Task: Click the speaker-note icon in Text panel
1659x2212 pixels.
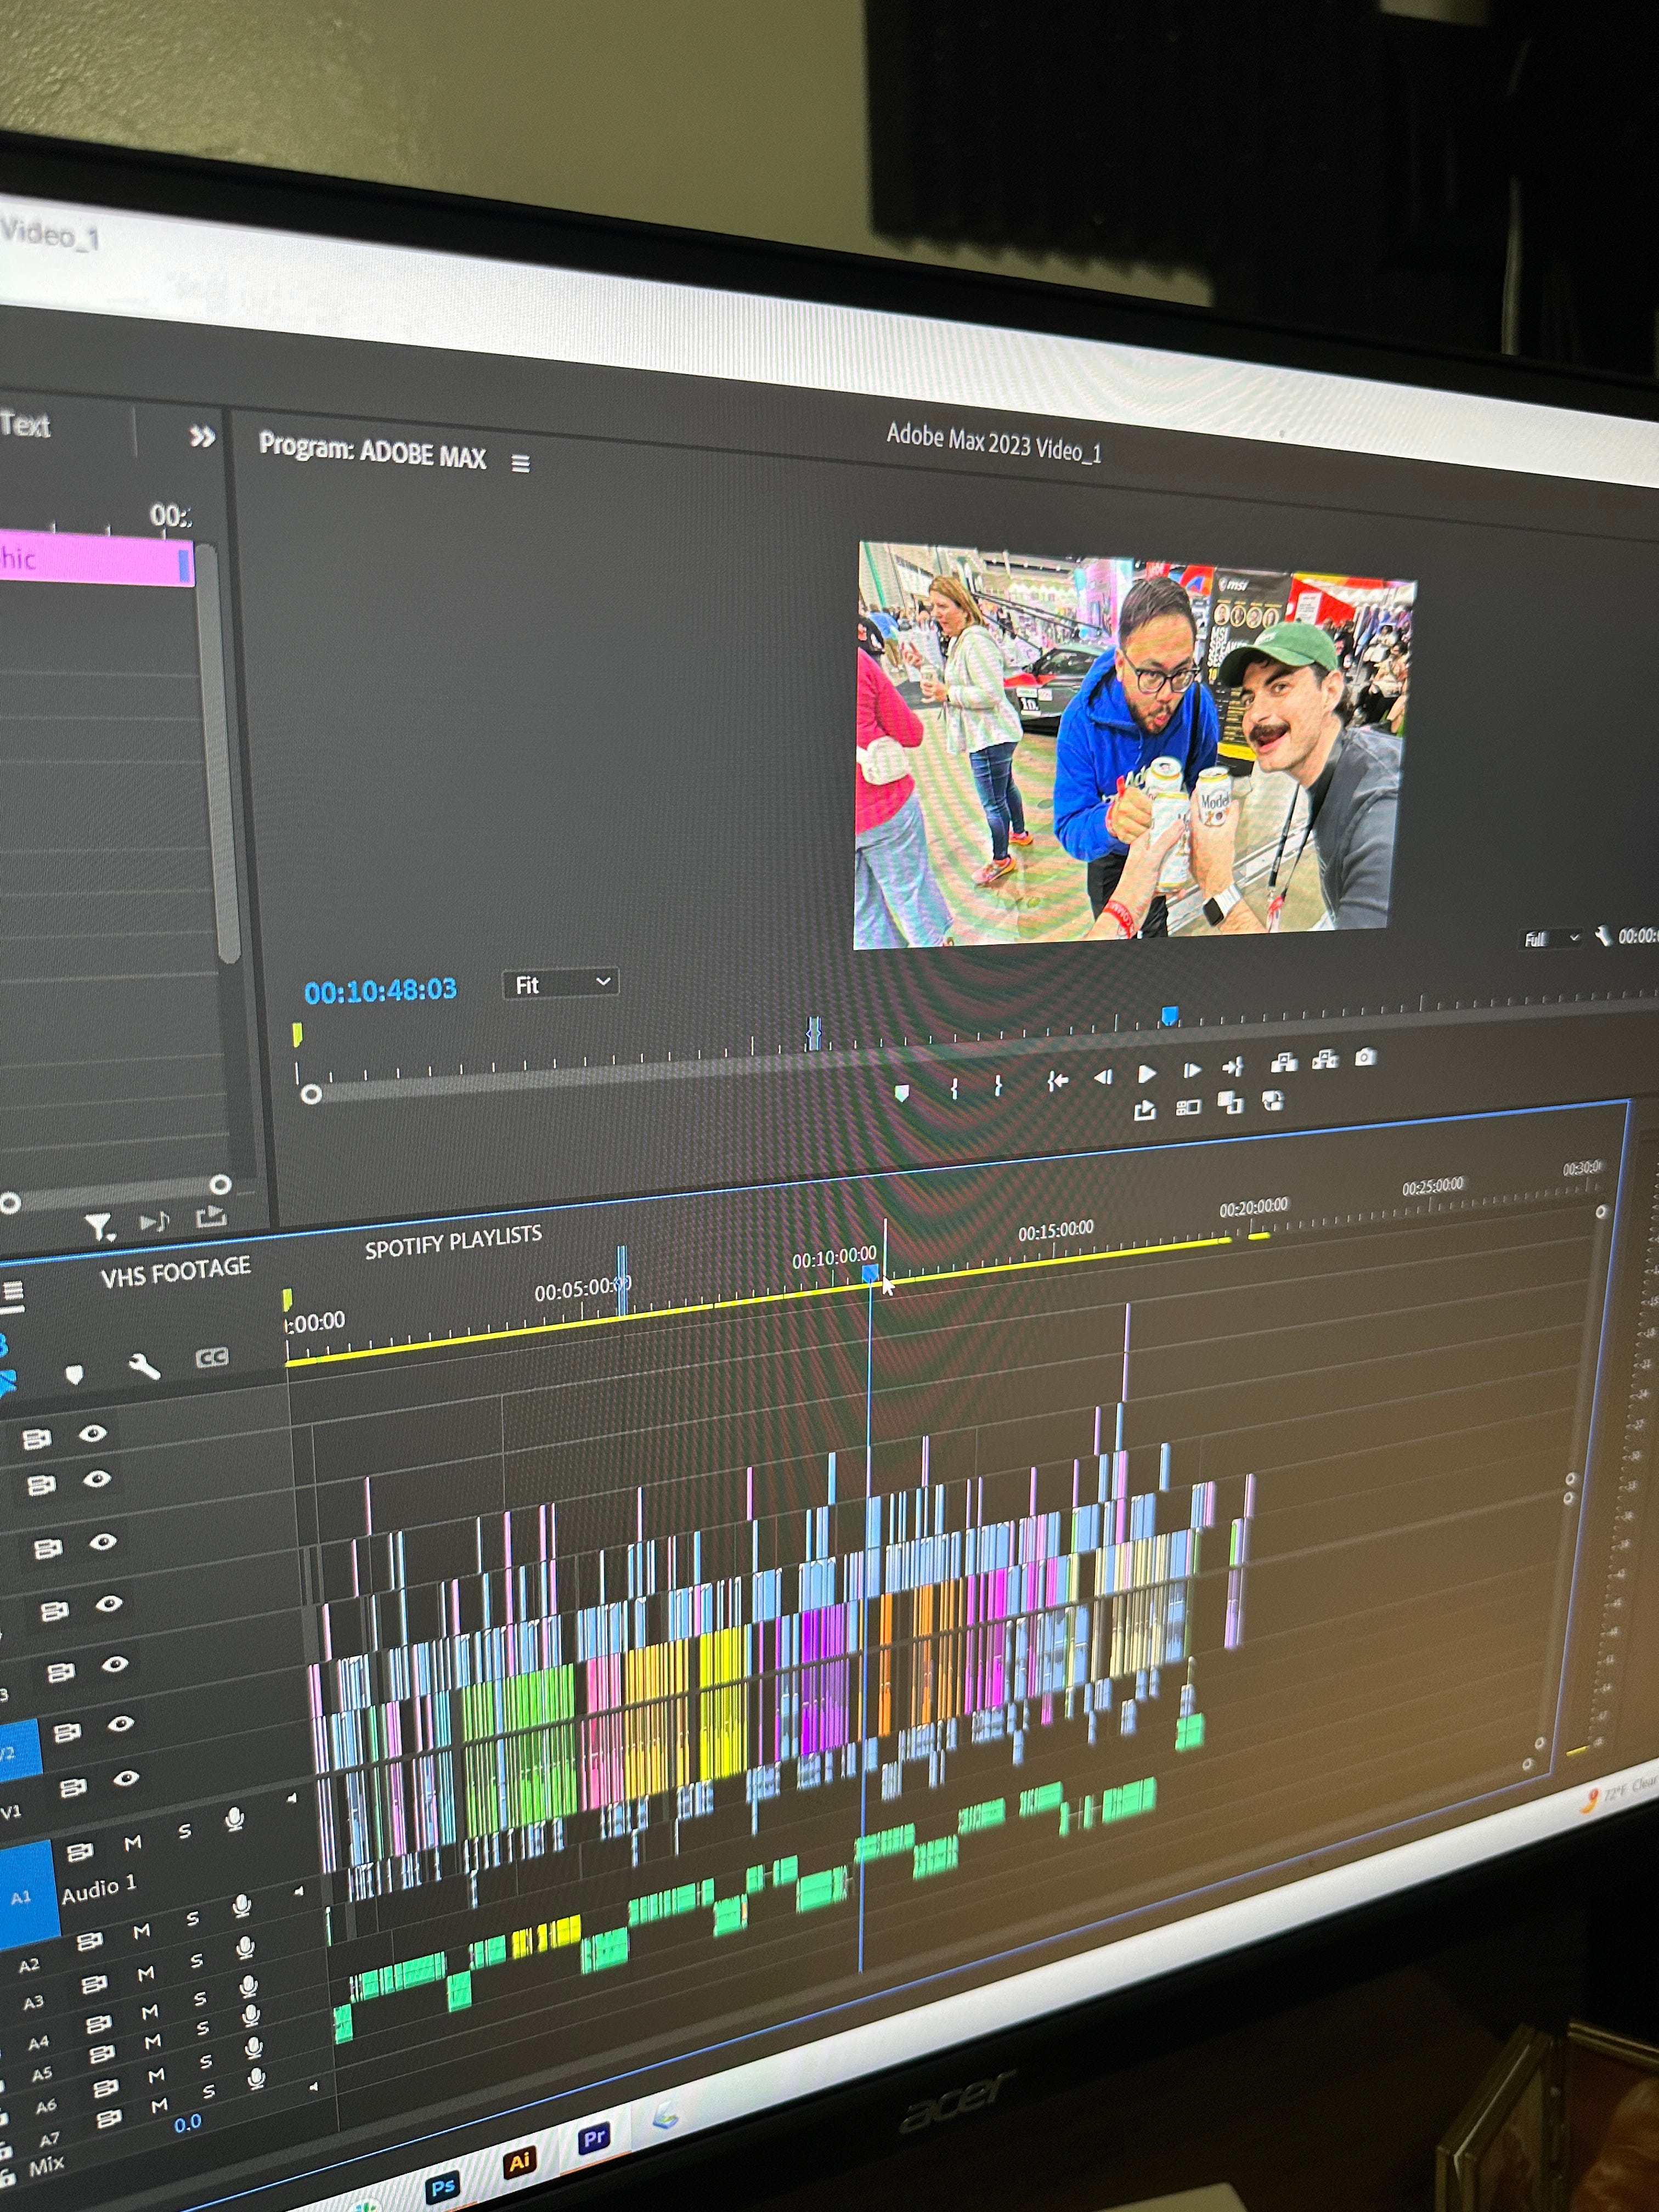Action: (x=154, y=1221)
